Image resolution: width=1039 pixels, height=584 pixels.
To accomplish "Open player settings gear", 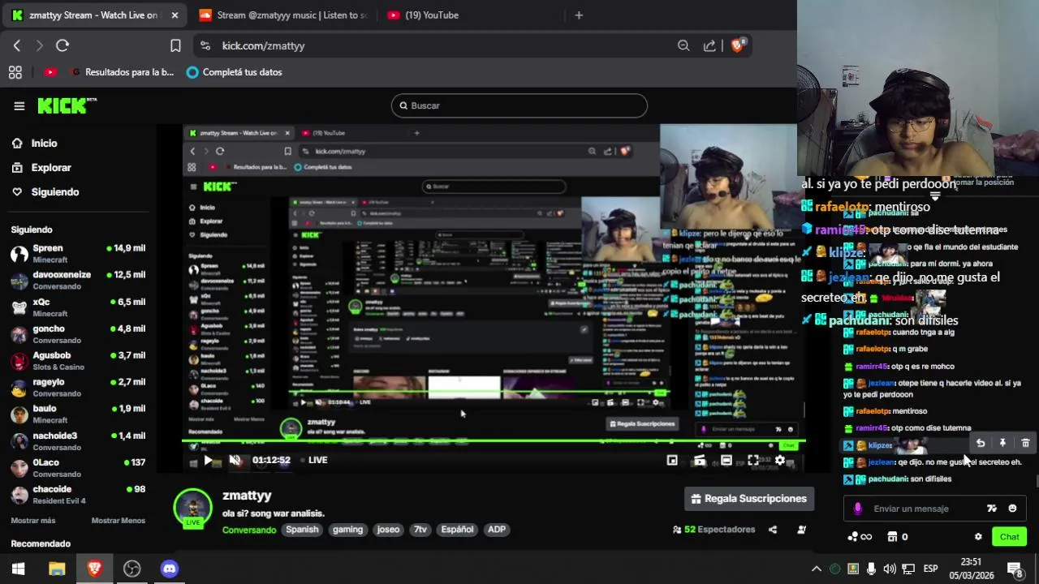I will pyautogui.click(x=780, y=460).
